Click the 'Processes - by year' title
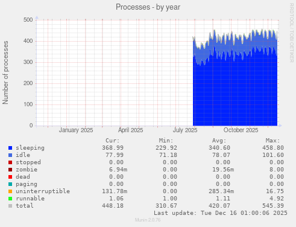 [x=148, y=7]
